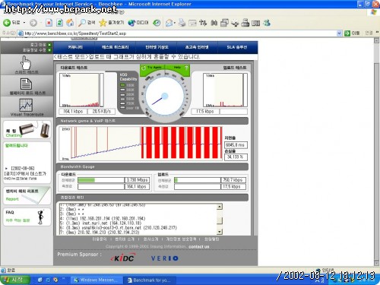
Task: Open the Visual Traceroute graph icon in sidebar
Action: click(26, 105)
